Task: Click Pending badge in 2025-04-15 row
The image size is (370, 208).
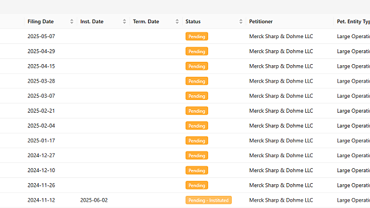Action: tap(197, 66)
